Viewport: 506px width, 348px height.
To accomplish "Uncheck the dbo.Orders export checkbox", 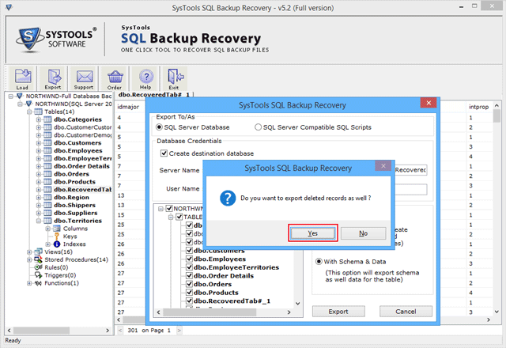I will pyautogui.click(x=190, y=284).
